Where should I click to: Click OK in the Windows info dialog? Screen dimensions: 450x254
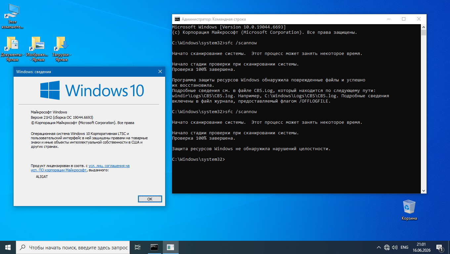150,199
